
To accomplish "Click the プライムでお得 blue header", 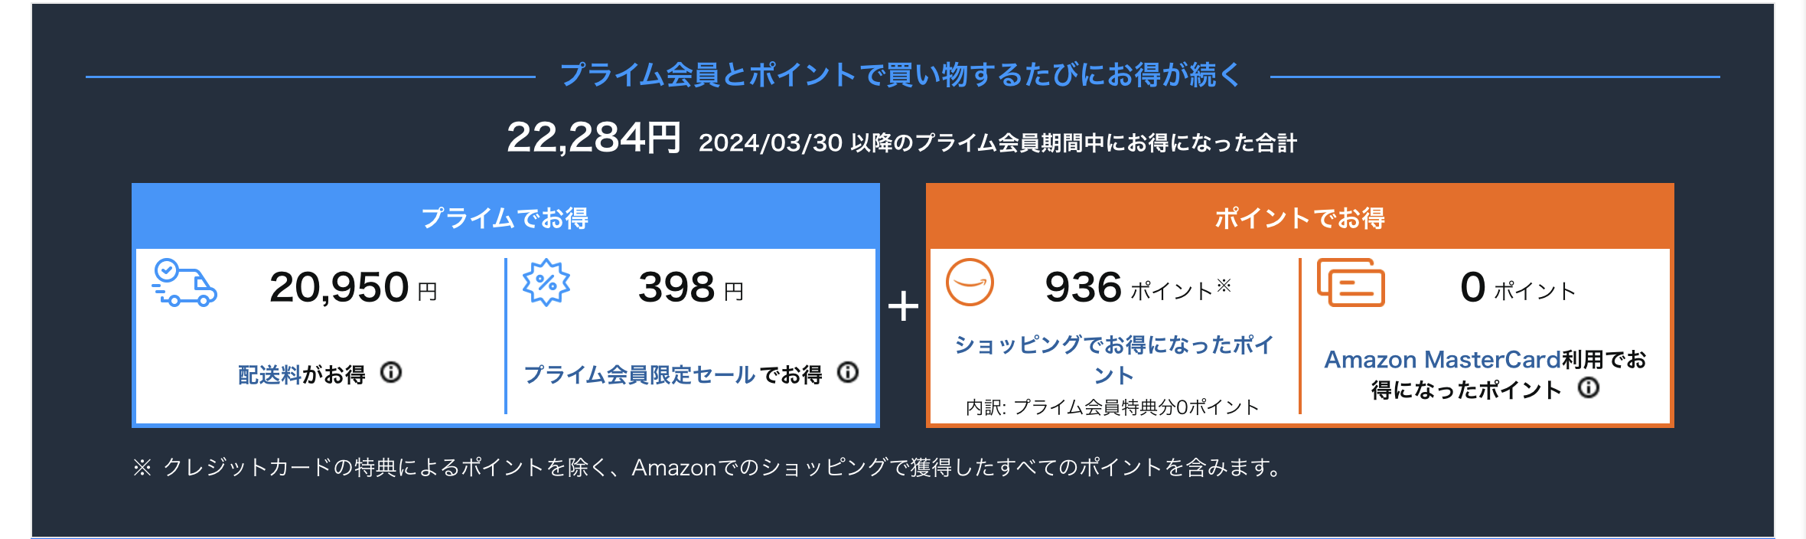I will [505, 218].
